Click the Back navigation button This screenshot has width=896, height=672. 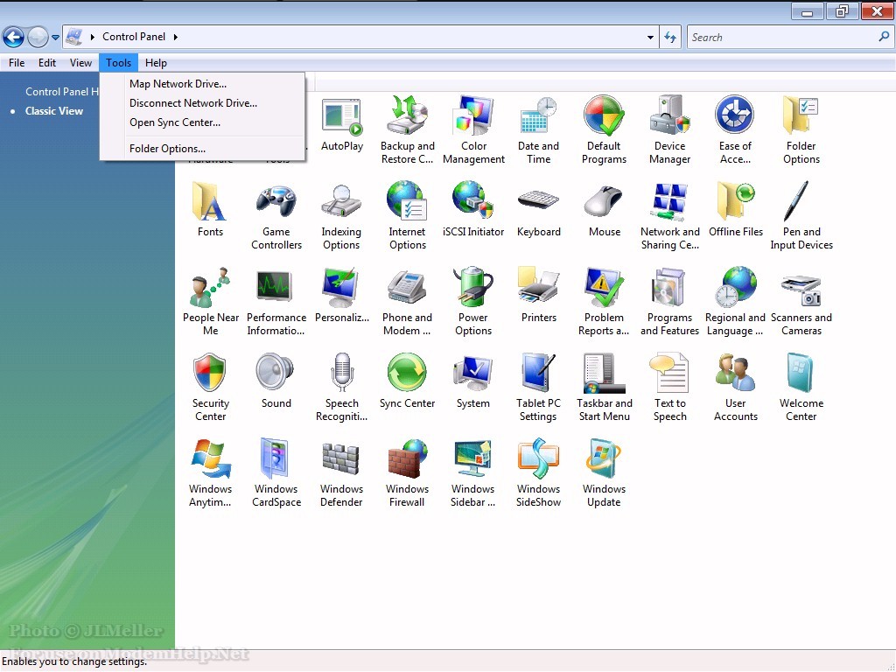(13, 37)
